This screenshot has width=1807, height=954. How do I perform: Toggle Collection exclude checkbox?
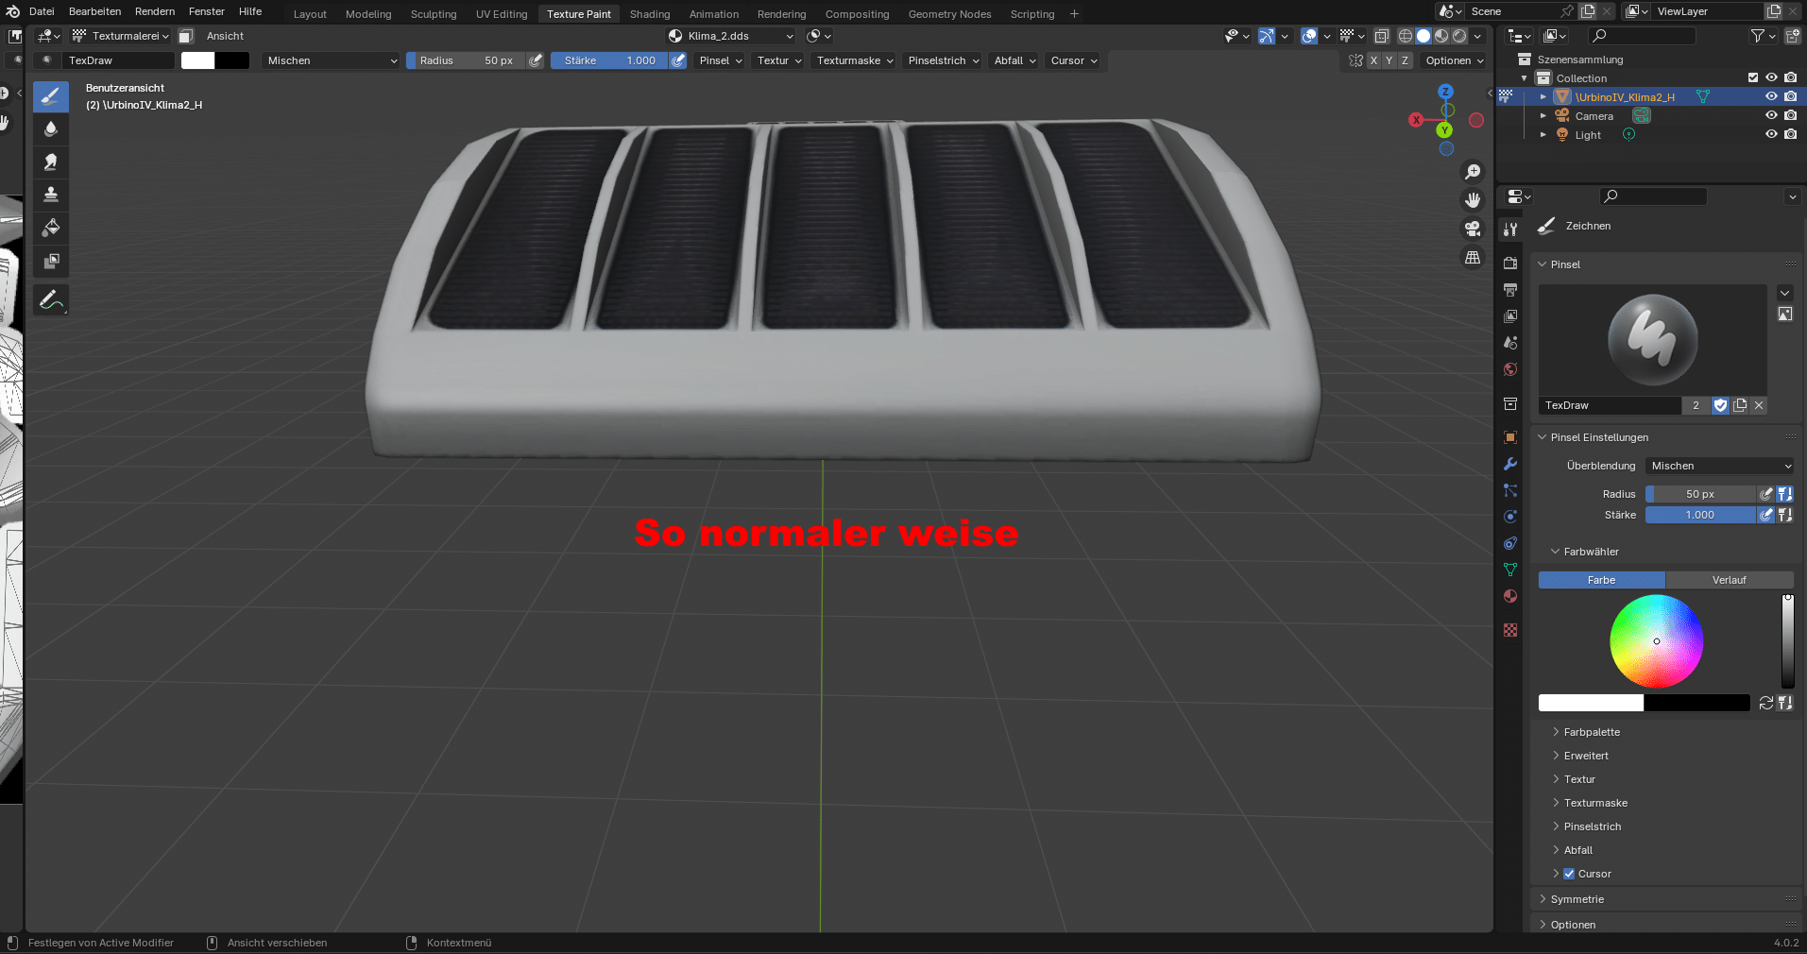(1752, 77)
